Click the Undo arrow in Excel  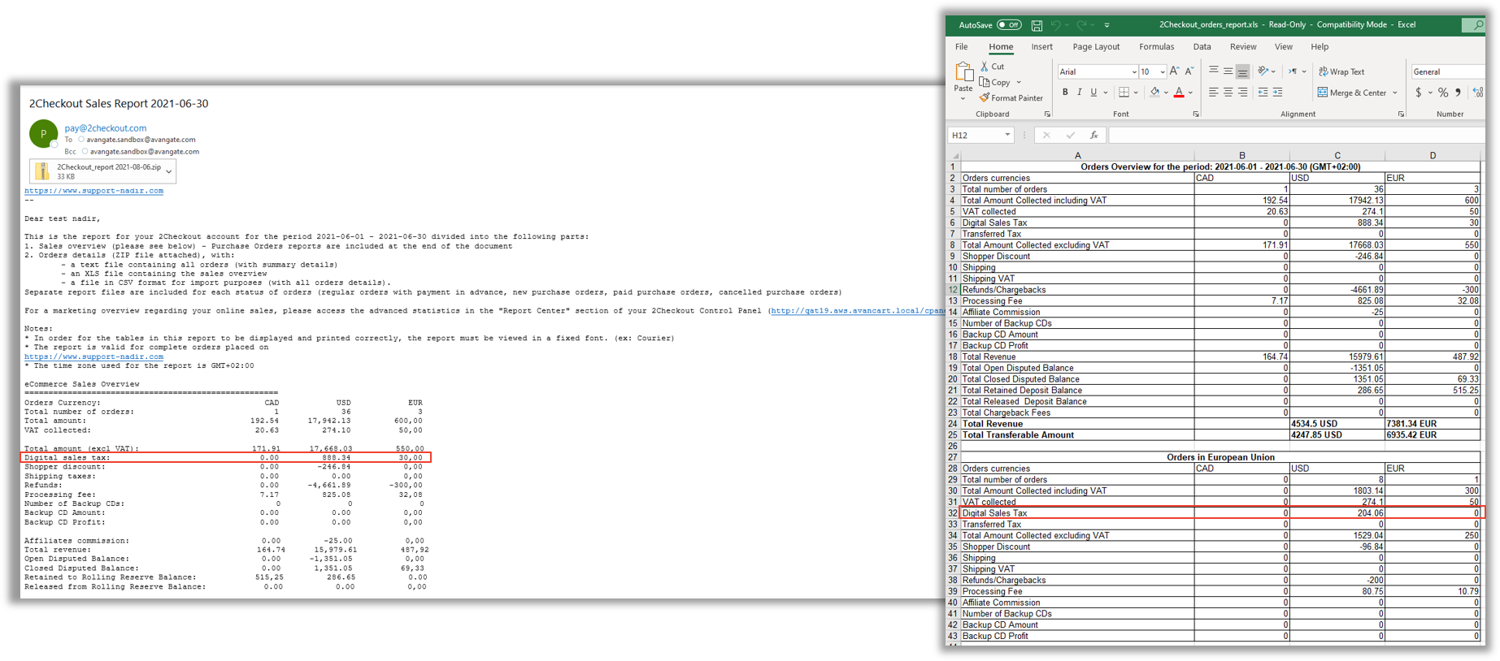click(1055, 25)
